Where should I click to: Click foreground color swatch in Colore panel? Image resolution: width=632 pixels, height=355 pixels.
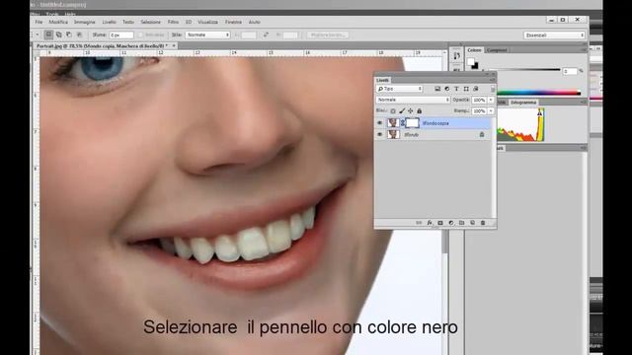(x=471, y=61)
